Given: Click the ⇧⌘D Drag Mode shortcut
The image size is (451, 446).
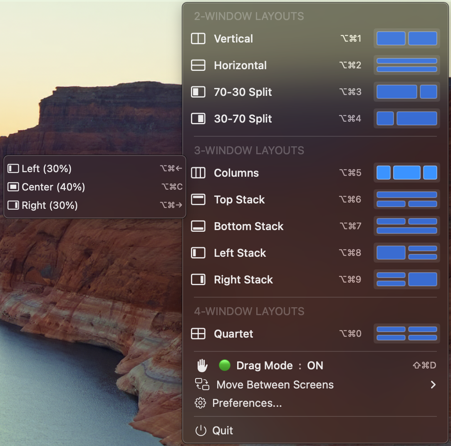Looking at the screenshot, I should 424,365.
